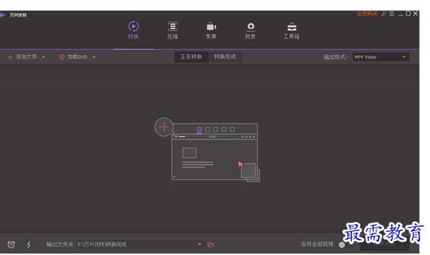Screen dimensions: 430x255
Task: Select the 转换完成 tab
Action: click(x=225, y=57)
